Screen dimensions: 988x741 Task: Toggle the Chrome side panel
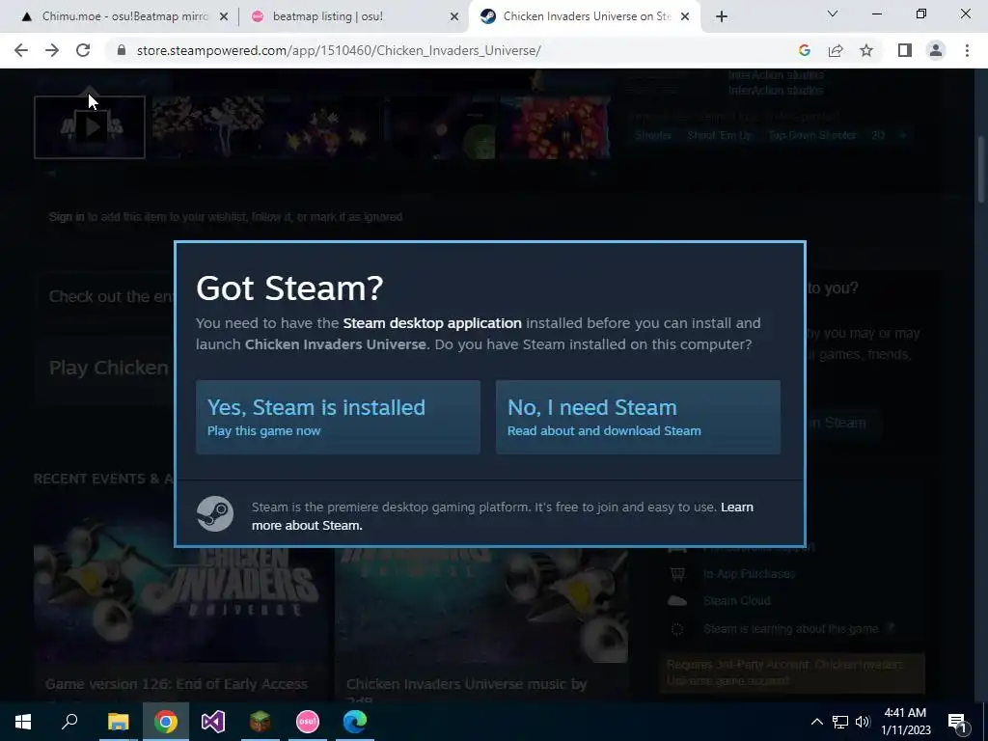coord(905,50)
